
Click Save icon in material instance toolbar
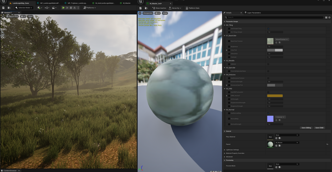pyautogui.click(x=140, y=8)
